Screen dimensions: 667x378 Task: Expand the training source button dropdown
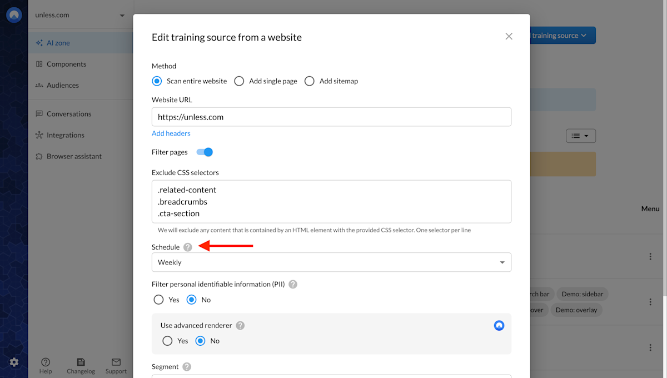coord(584,36)
